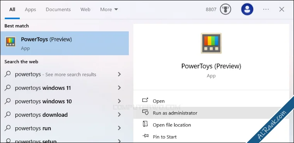The height and width of the screenshot is (143, 294).
Task: Select the PowerToys (Preview) best match
Action: pyautogui.click(x=65, y=43)
